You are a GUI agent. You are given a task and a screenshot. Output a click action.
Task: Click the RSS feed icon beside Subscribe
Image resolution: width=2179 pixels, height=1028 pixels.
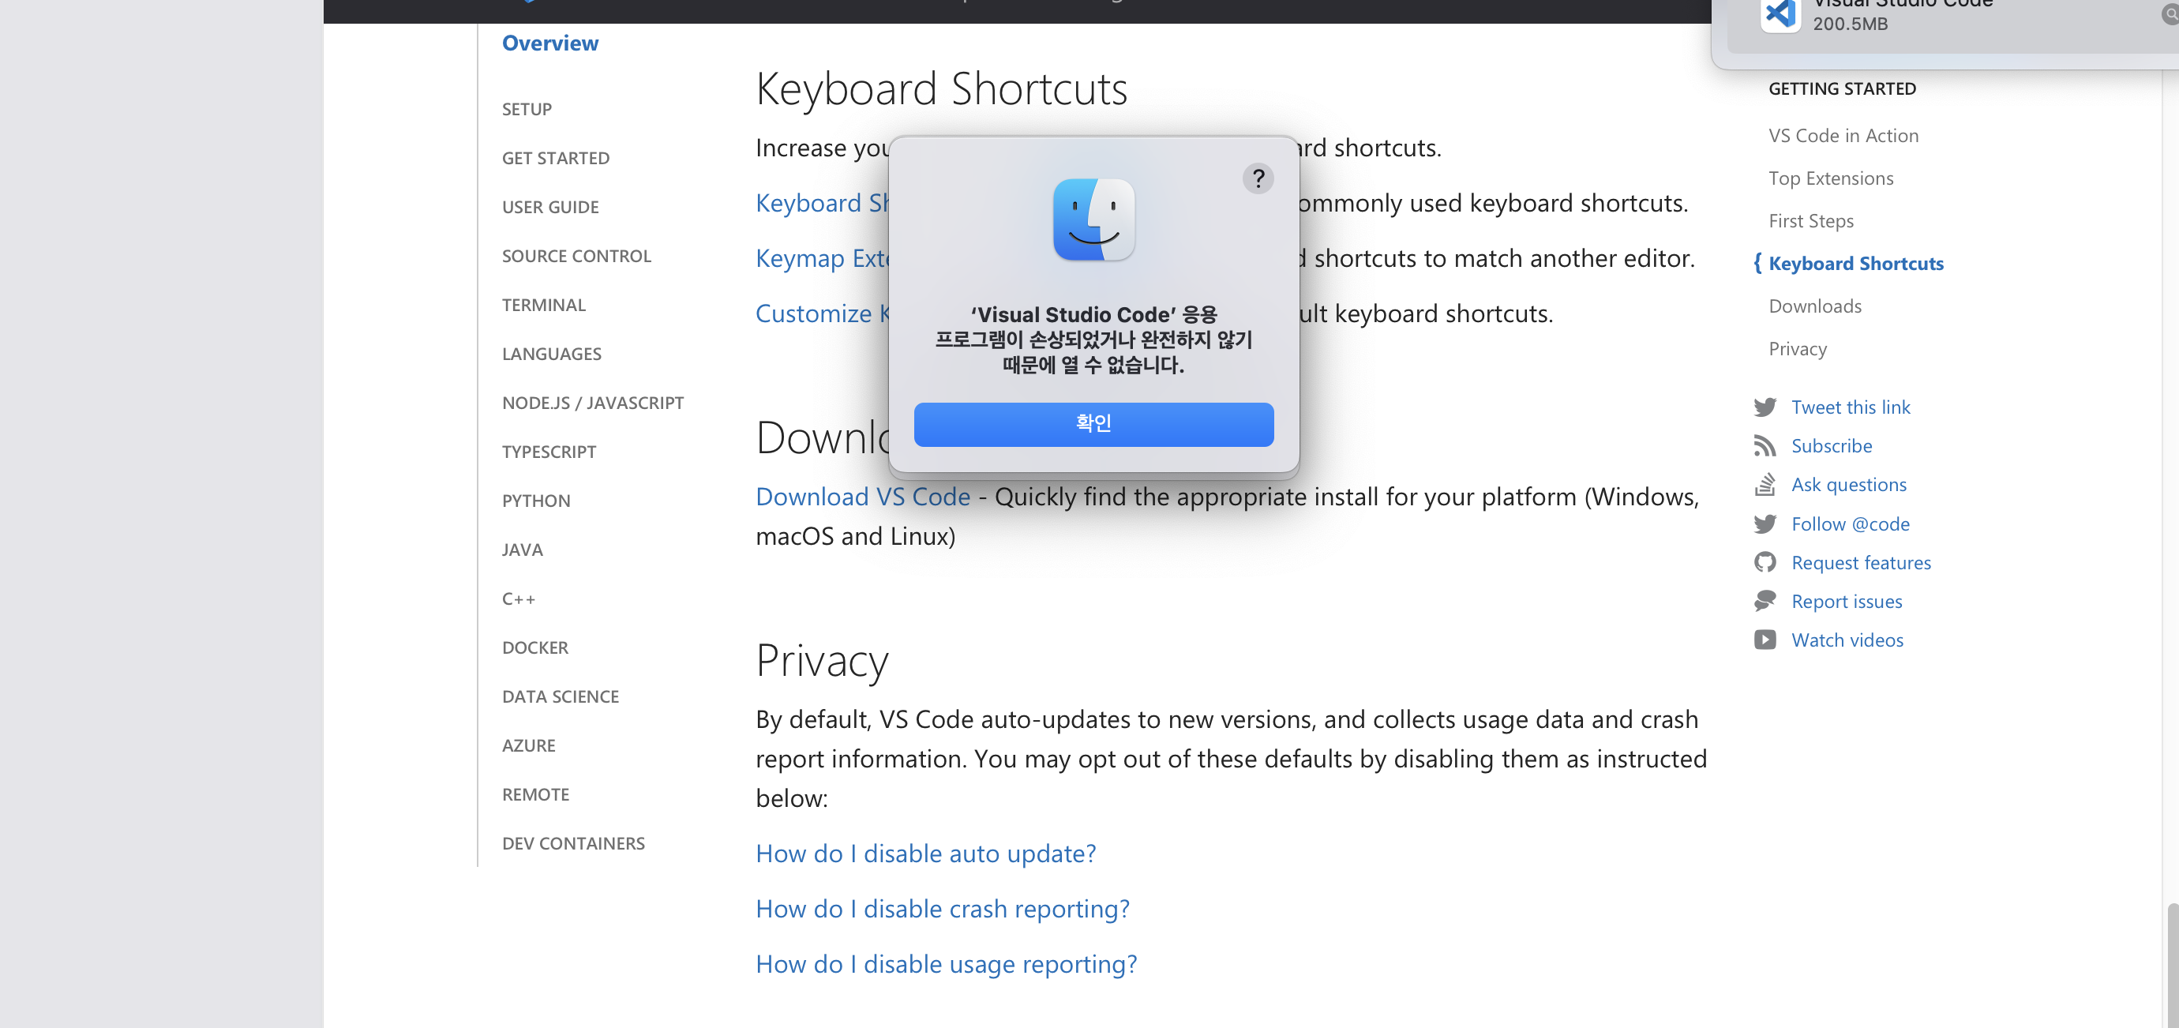coord(1765,446)
